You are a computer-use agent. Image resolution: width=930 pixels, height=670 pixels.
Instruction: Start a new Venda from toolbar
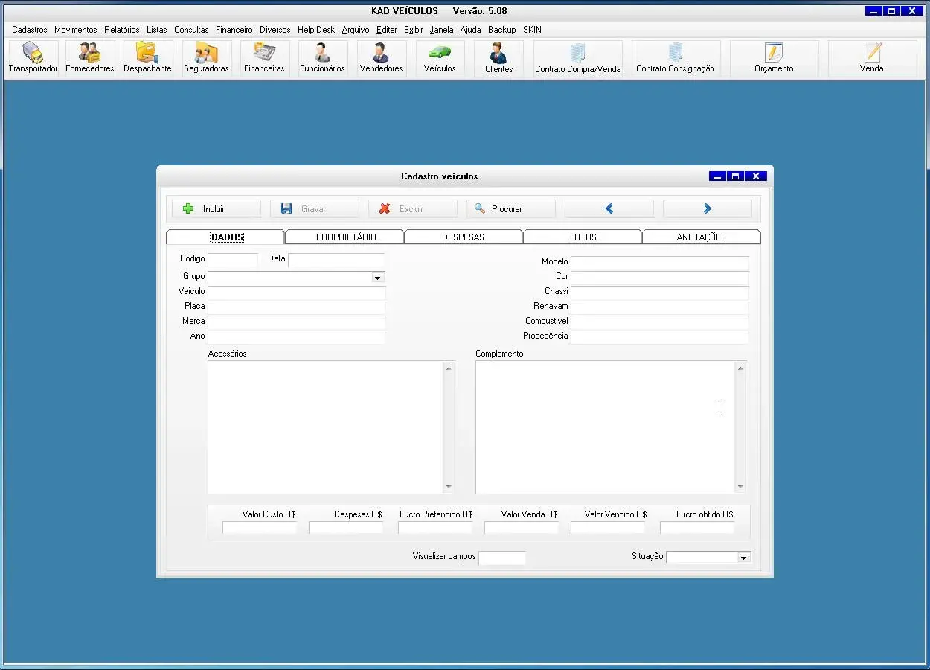(872, 58)
